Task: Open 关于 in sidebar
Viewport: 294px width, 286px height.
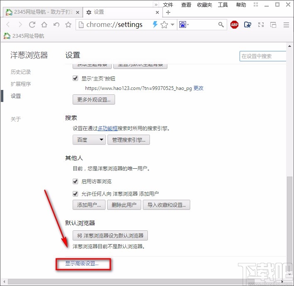Action: pos(16,119)
